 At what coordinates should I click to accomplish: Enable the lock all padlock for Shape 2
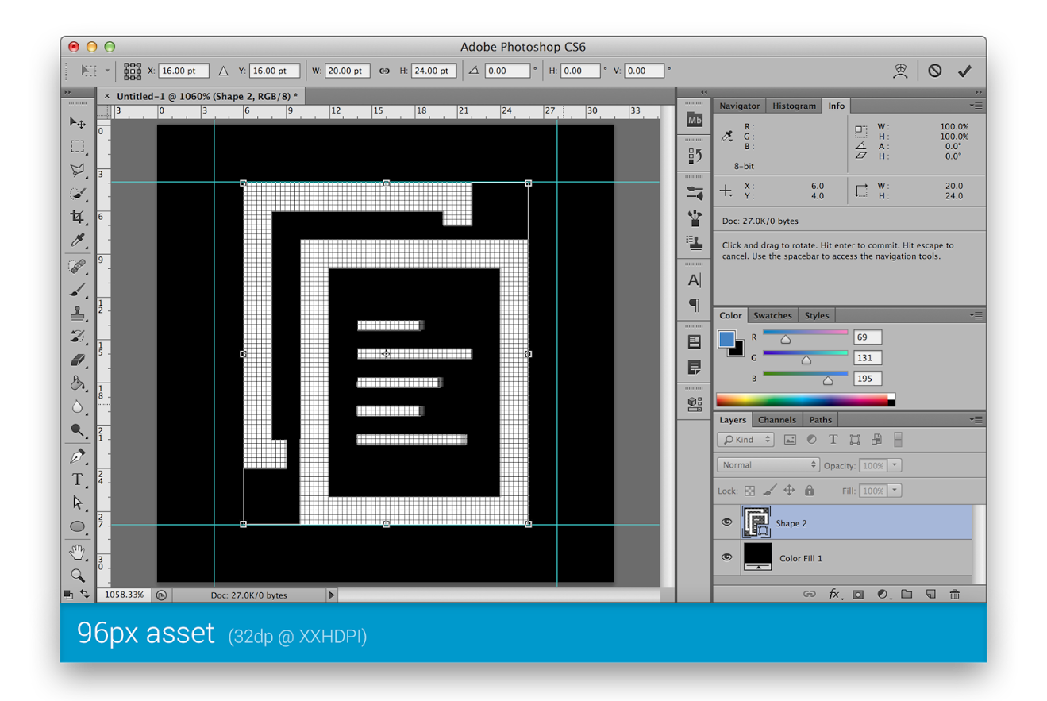809,490
